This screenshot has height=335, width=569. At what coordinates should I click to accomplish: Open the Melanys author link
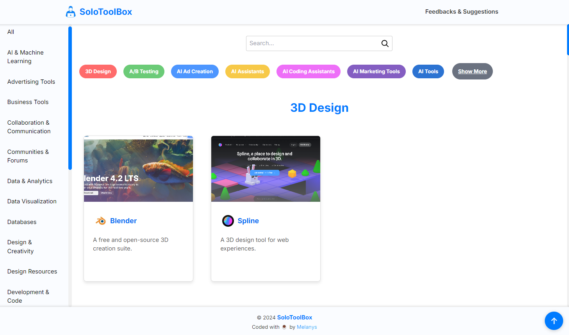[307, 327]
